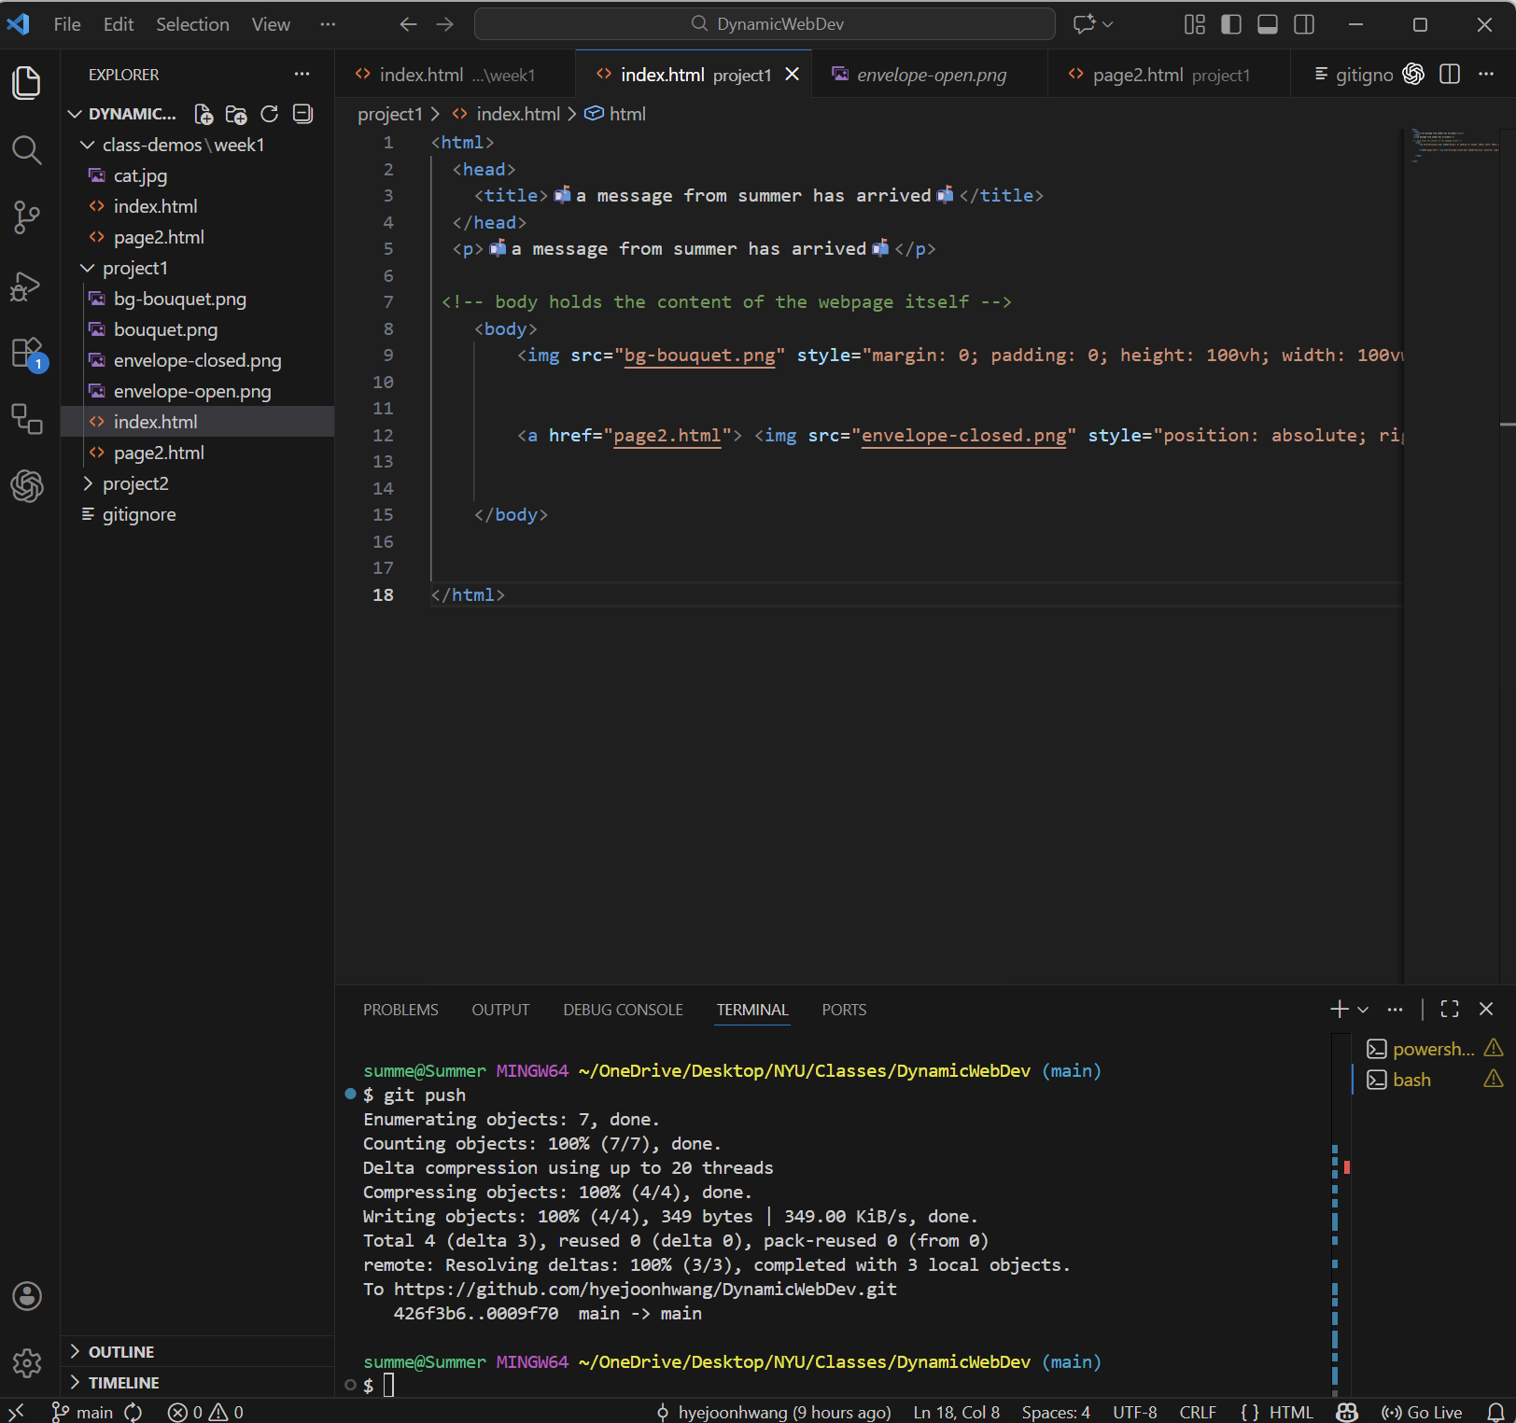Open the new terminal profile dropdown
The width and height of the screenshot is (1516, 1423).
point(1364,1010)
